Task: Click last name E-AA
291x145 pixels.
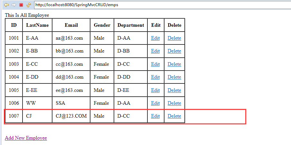Action: pyautogui.click(x=32, y=38)
